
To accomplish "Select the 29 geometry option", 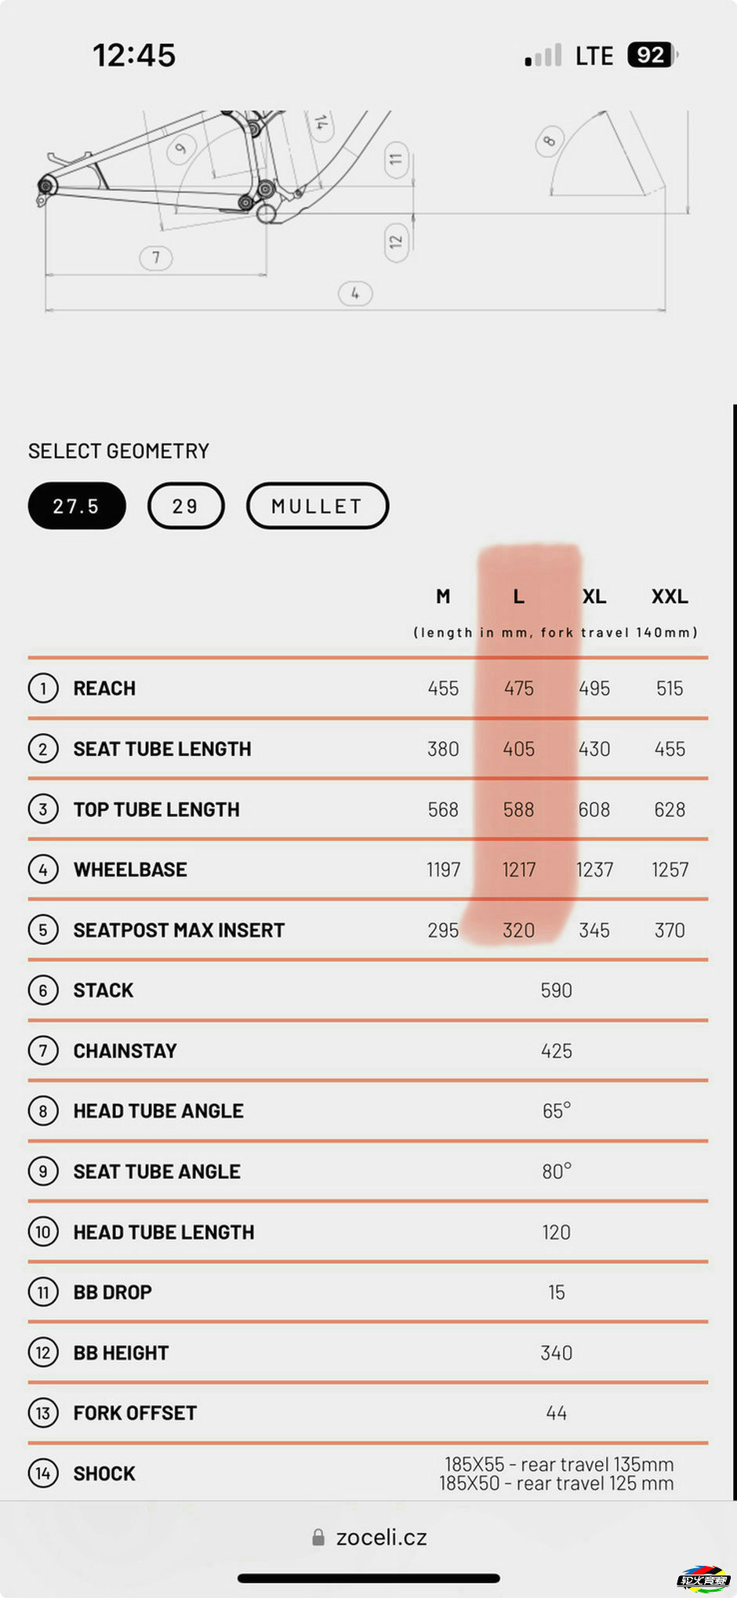I will 186,506.
